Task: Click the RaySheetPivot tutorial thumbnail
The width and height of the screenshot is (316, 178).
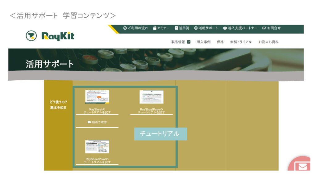Action: [x=97, y=146]
